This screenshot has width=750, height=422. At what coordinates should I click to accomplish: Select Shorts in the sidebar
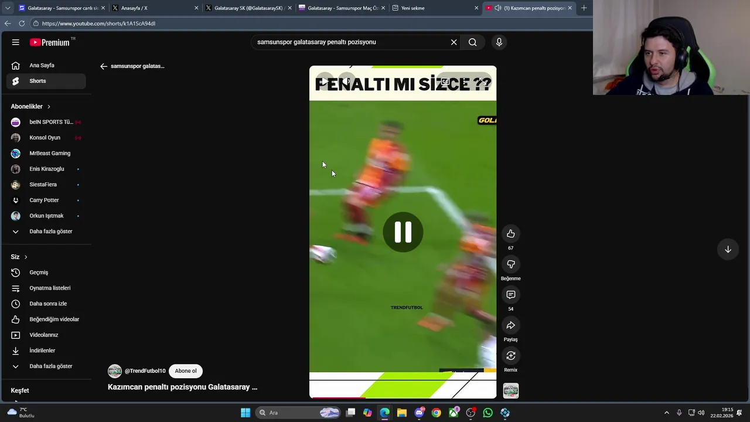click(x=46, y=81)
